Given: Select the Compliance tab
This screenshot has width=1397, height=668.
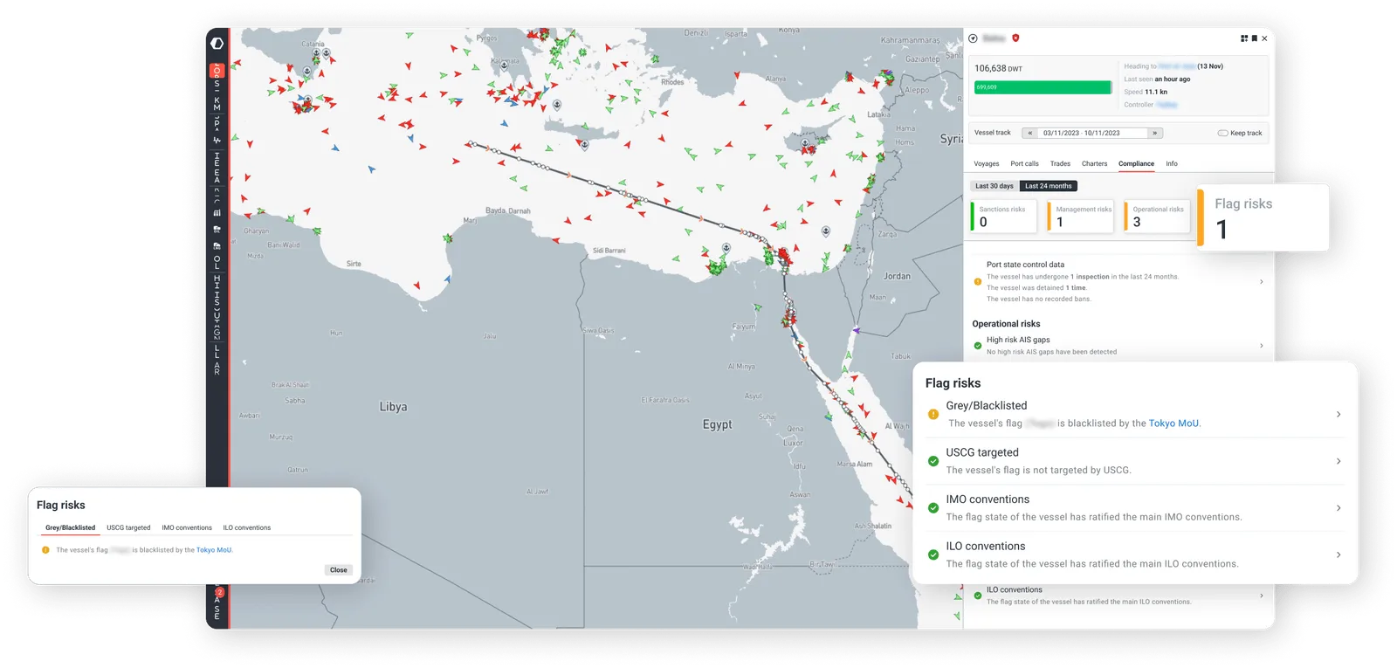Looking at the screenshot, I should tap(1136, 163).
